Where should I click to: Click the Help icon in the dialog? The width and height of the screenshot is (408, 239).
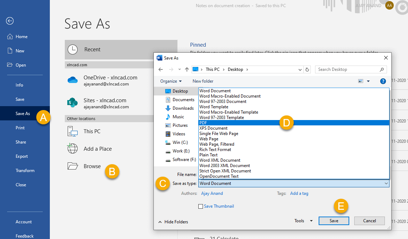click(383, 81)
